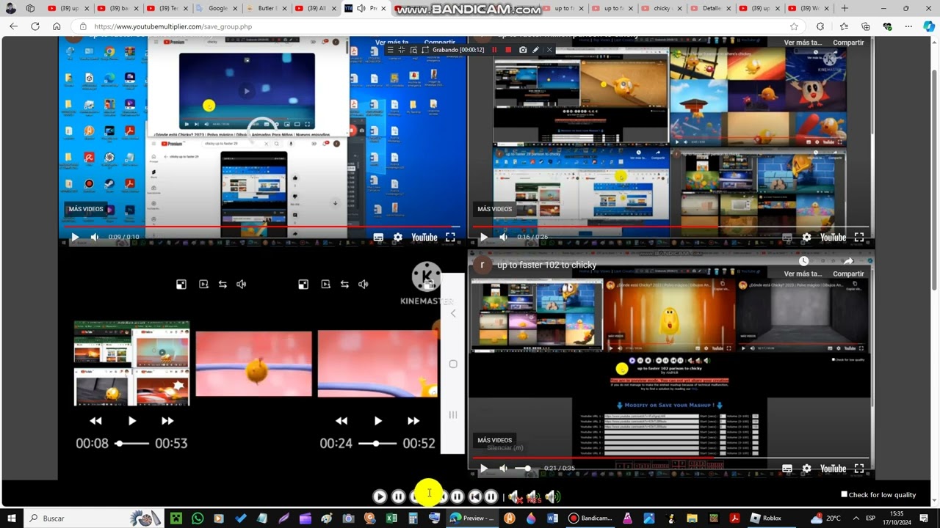This screenshot has height=528, width=940.
Task: Play the bottom-right "up to faster 102" video
Action: pos(484,469)
